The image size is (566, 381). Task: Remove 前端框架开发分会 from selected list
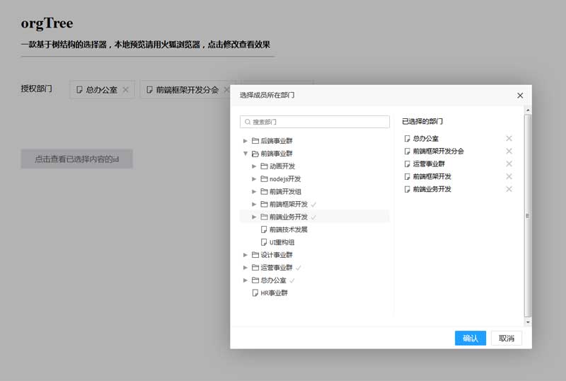click(x=509, y=151)
